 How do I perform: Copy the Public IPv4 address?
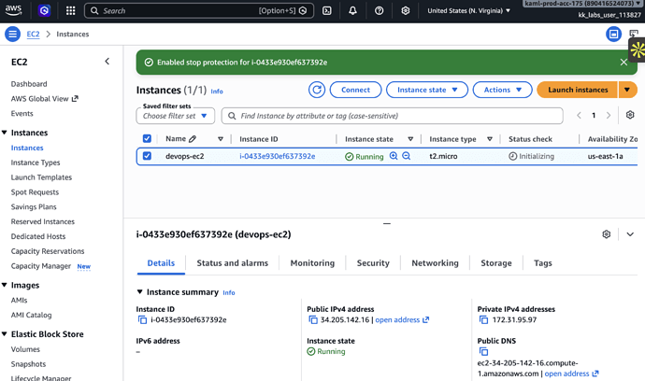[x=313, y=319]
